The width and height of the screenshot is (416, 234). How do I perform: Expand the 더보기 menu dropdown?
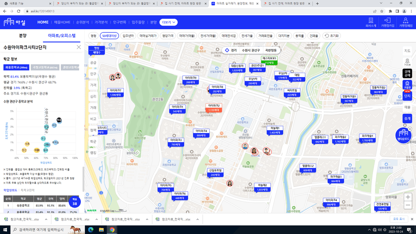point(169,22)
